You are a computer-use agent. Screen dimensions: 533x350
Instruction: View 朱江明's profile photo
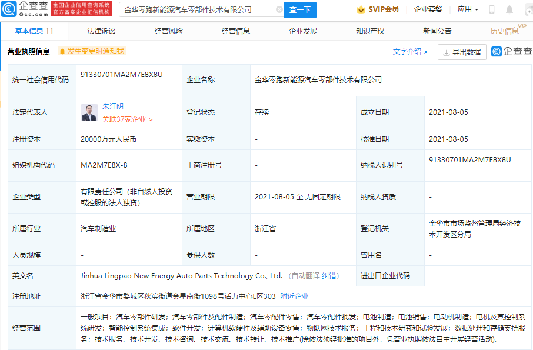pos(89,112)
